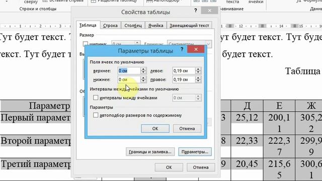The width and height of the screenshot is (322, 181).
Task: Click the Е column header cell
Action: [x=279, y=106]
